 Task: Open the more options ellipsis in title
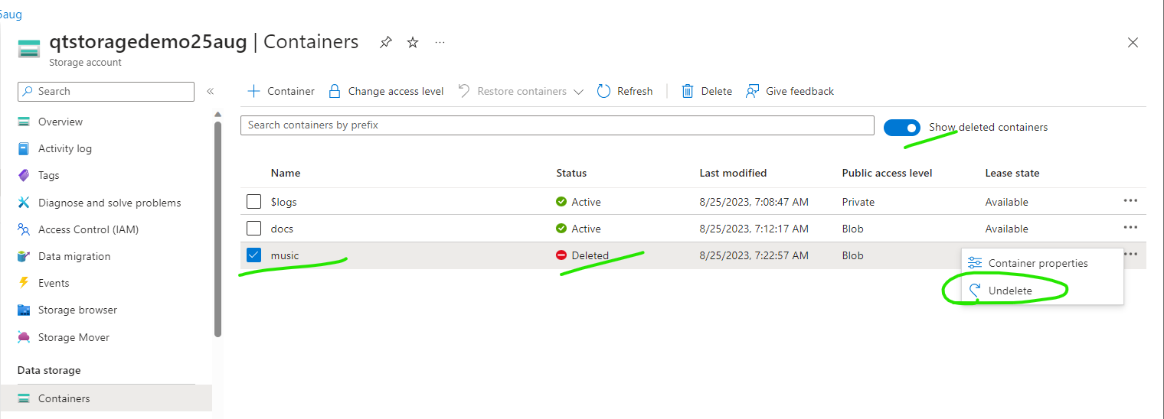tap(440, 43)
